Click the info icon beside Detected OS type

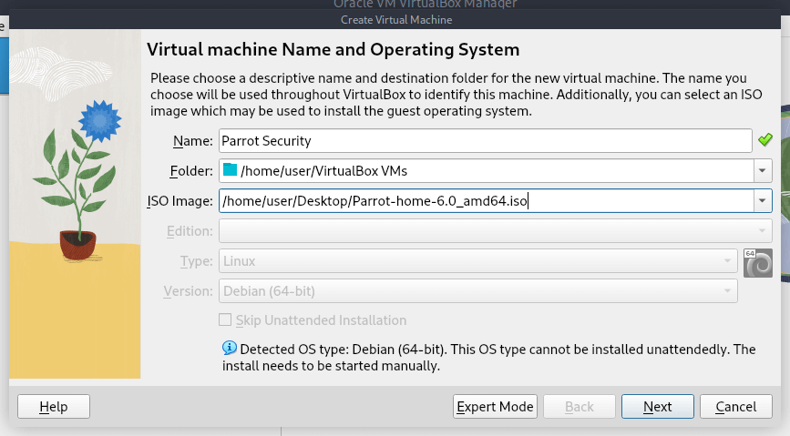[x=230, y=350]
